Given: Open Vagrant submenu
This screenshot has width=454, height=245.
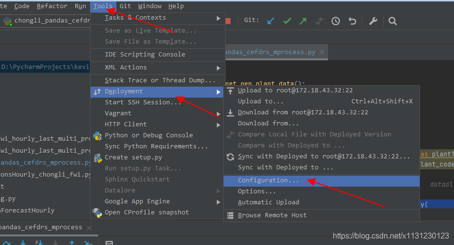Looking at the screenshot, I should 158,113.
